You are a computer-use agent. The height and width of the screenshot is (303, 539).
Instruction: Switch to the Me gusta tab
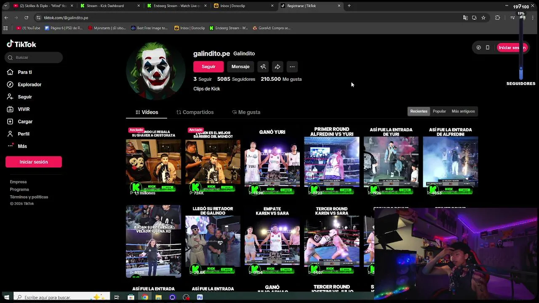pos(246,112)
